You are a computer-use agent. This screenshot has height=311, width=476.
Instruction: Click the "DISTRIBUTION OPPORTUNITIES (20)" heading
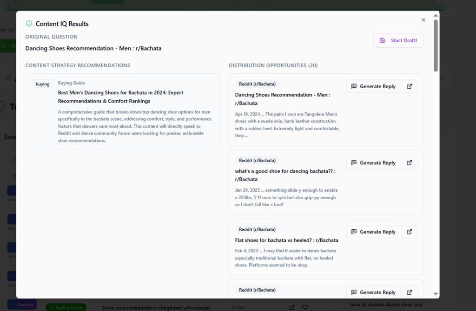[273, 65]
